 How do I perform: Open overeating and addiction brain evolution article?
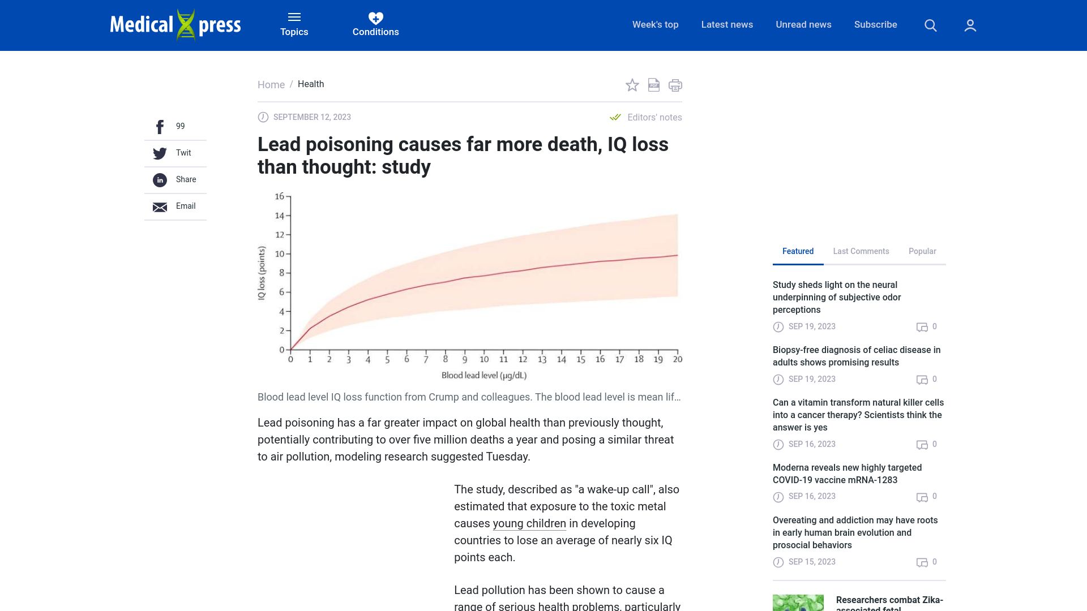tap(855, 533)
